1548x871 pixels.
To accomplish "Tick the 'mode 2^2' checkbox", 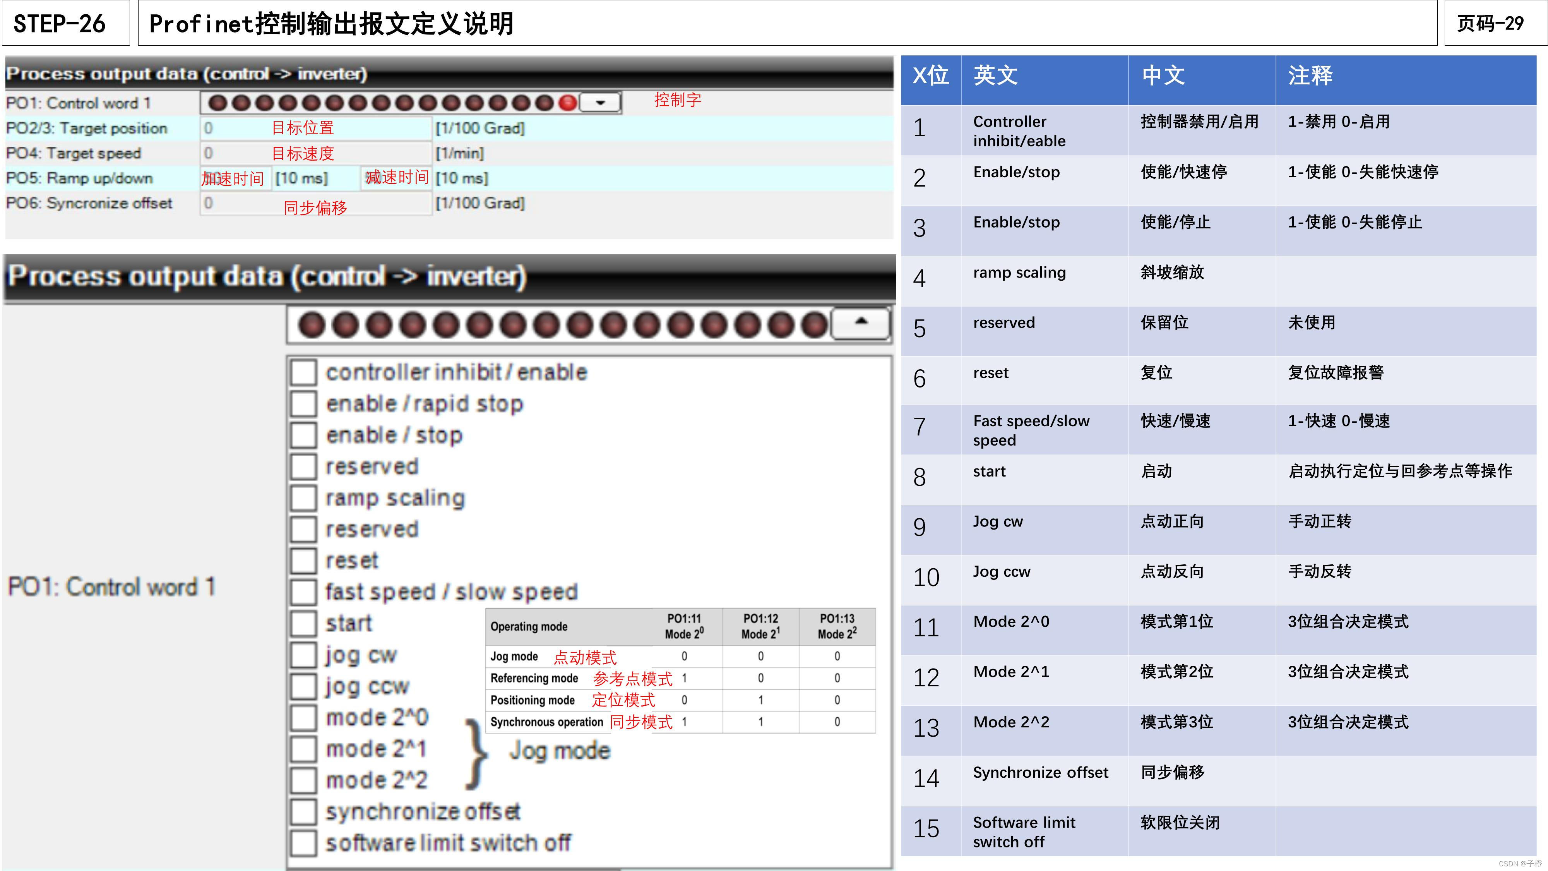I will pyautogui.click(x=303, y=780).
